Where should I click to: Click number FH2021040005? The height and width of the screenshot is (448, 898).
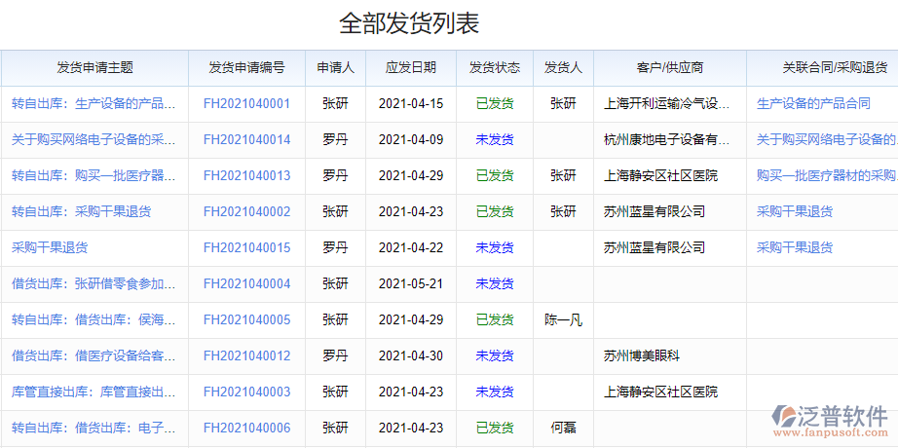point(246,320)
